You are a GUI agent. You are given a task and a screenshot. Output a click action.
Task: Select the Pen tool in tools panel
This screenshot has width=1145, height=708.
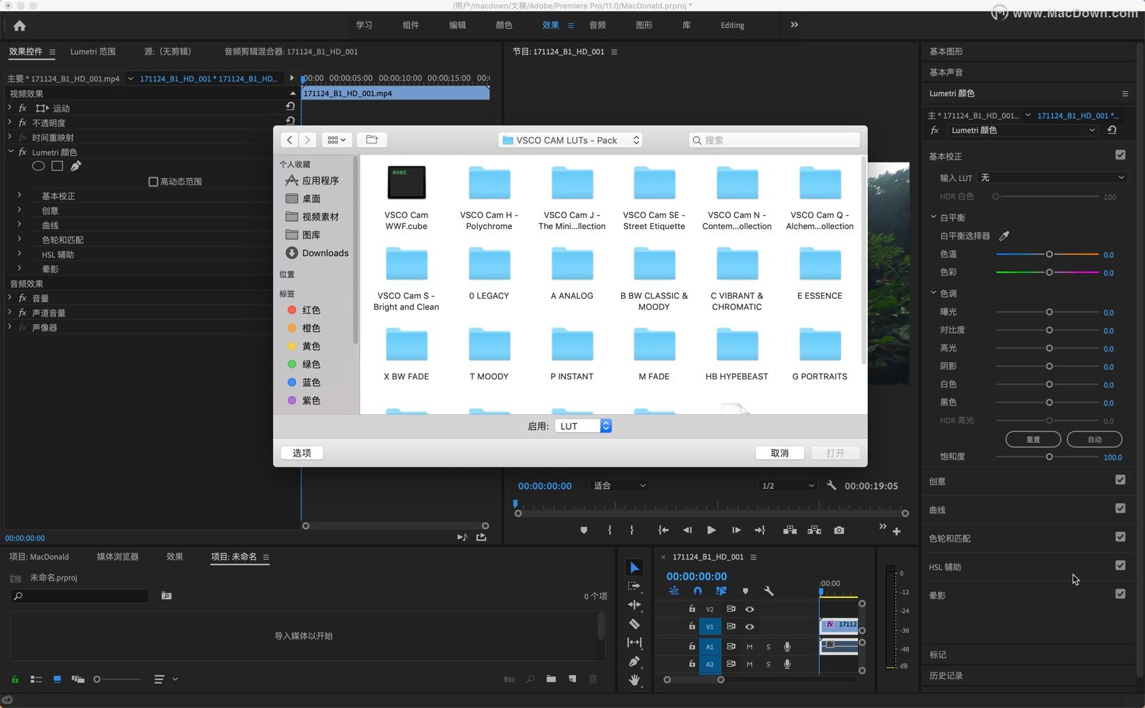click(x=634, y=661)
